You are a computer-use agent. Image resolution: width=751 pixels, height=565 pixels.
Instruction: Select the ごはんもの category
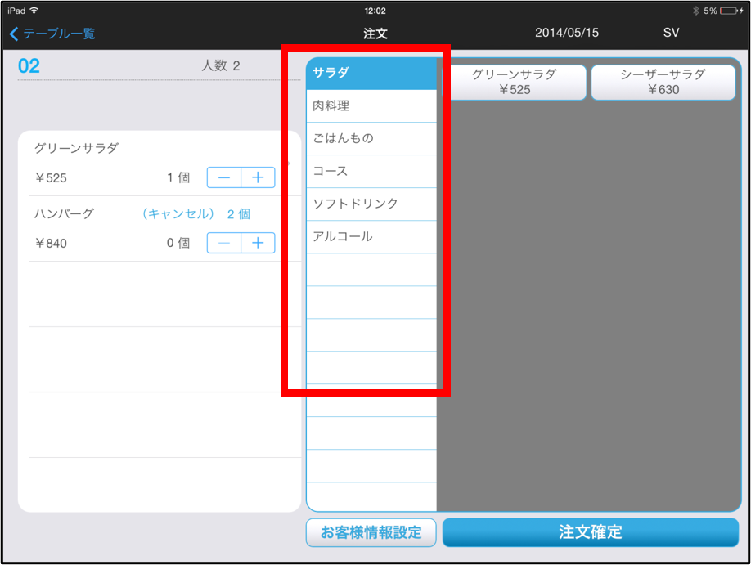point(371,138)
